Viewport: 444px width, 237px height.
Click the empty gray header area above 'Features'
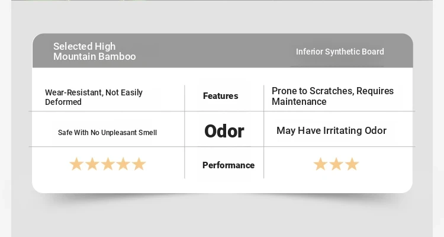click(x=224, y=52)
